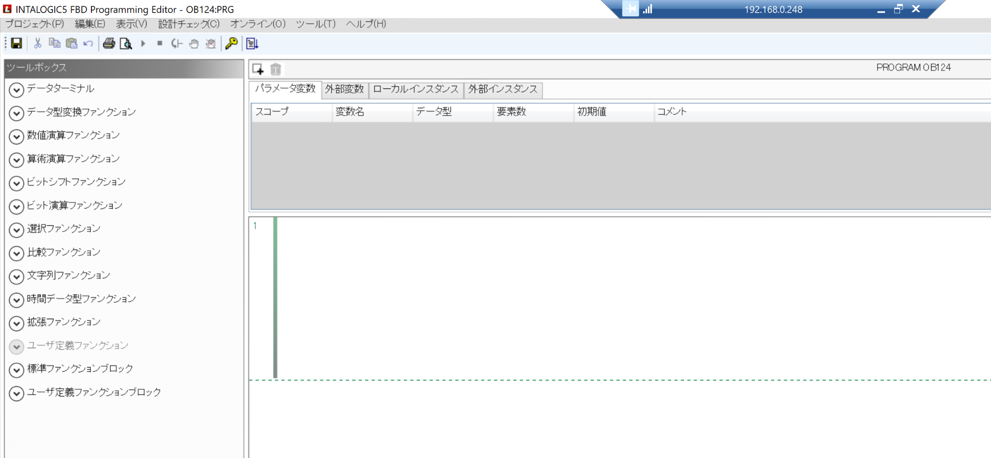The width and height of the screenshot is (991, 458).
Task: Switch to the ローカルインスタンス tab
Action: [x=416, y=89]
